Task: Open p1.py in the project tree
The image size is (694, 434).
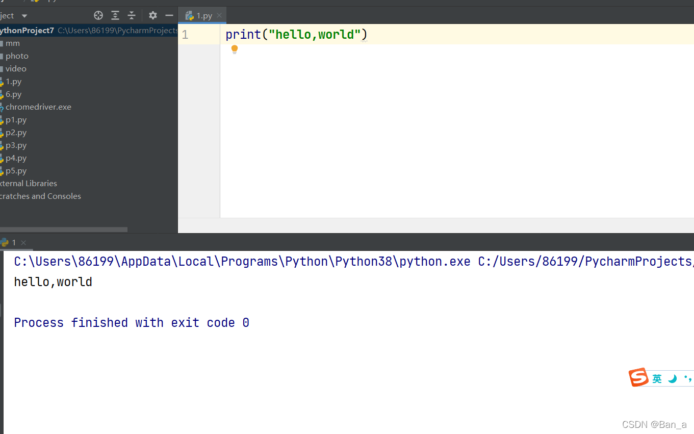Action: click(x=16, y=120)
